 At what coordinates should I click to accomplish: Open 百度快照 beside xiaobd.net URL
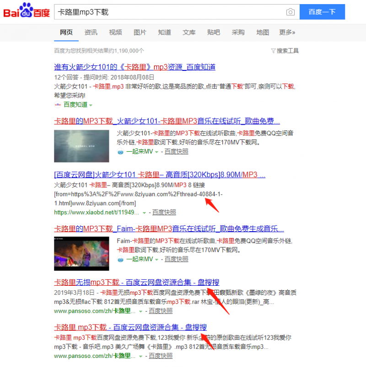click(164, 212)
